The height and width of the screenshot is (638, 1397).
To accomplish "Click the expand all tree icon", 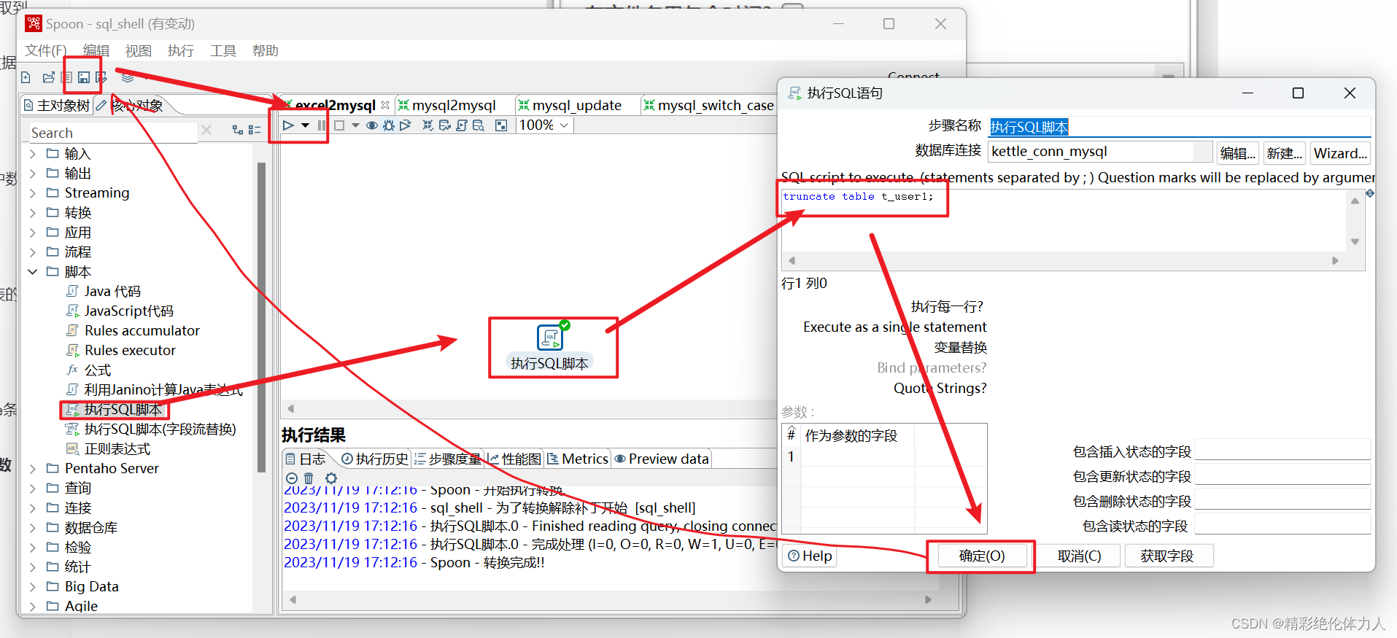I will point(238,130).
